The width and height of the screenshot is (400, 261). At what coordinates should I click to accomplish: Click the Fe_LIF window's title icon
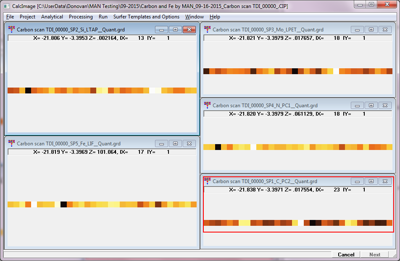[11, 144]
